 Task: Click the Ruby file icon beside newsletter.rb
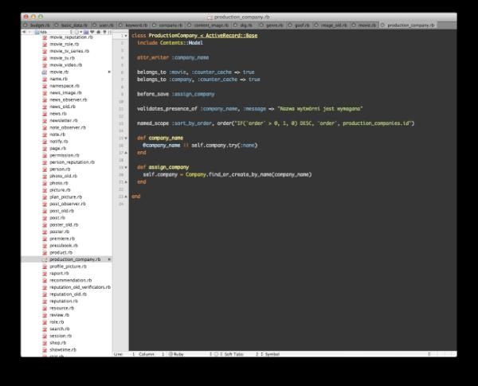45,120
